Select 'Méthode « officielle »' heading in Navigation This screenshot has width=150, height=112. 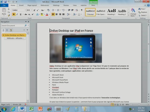click(15, 38)
